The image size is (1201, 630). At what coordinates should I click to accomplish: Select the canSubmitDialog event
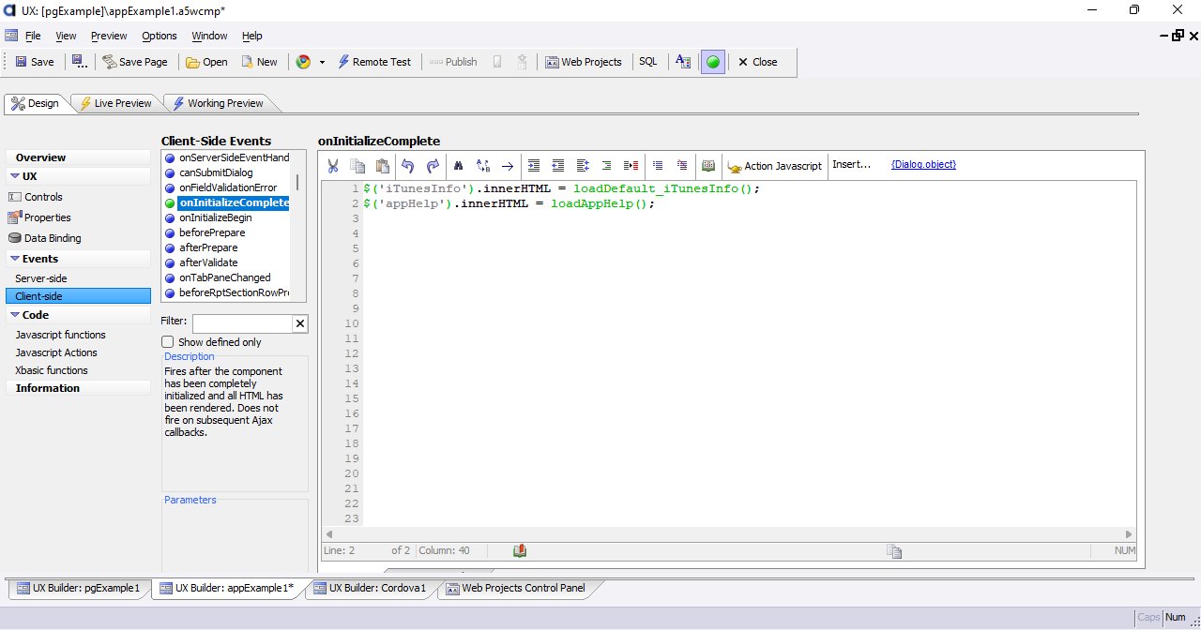pos(216,172)
